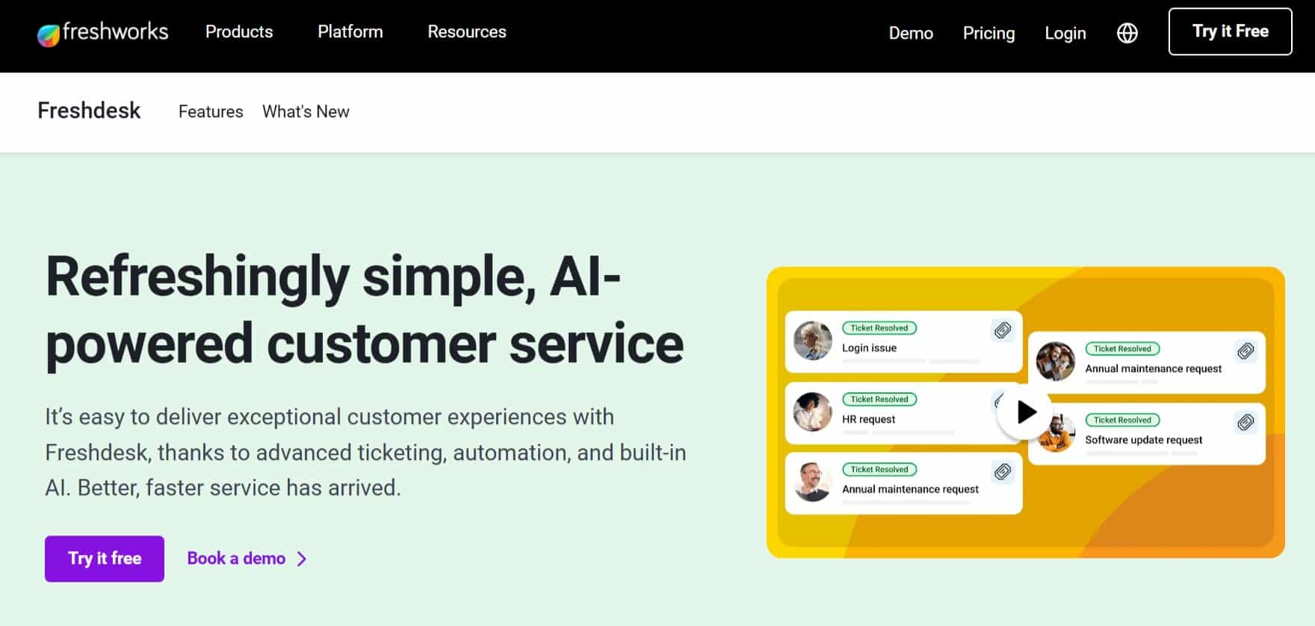Click paperclip icon on Software update request
The image size is (1315, 626).
pyautogui.click(x=1246, y=423)
